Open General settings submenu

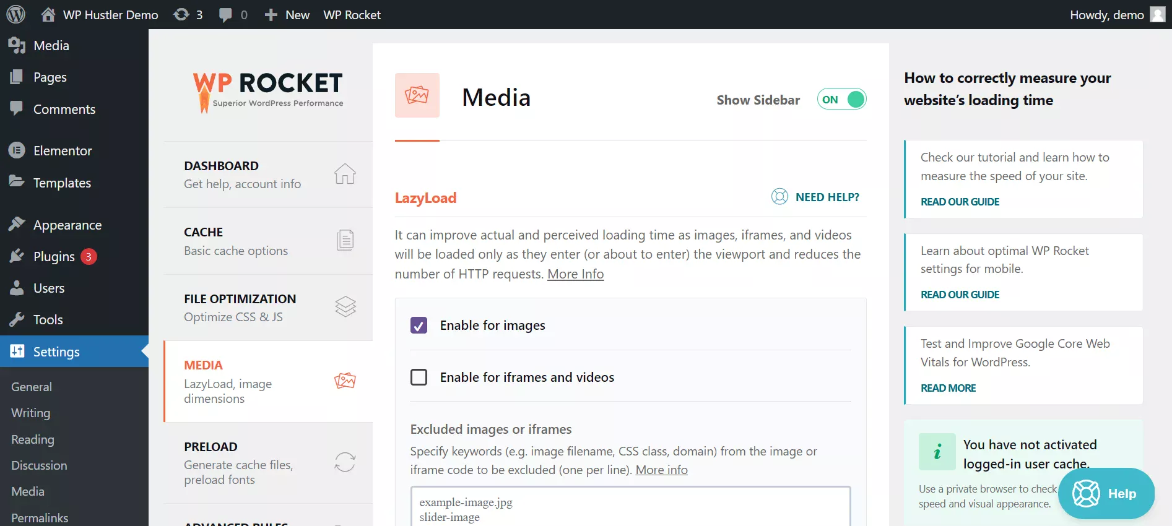click(32, 387)
